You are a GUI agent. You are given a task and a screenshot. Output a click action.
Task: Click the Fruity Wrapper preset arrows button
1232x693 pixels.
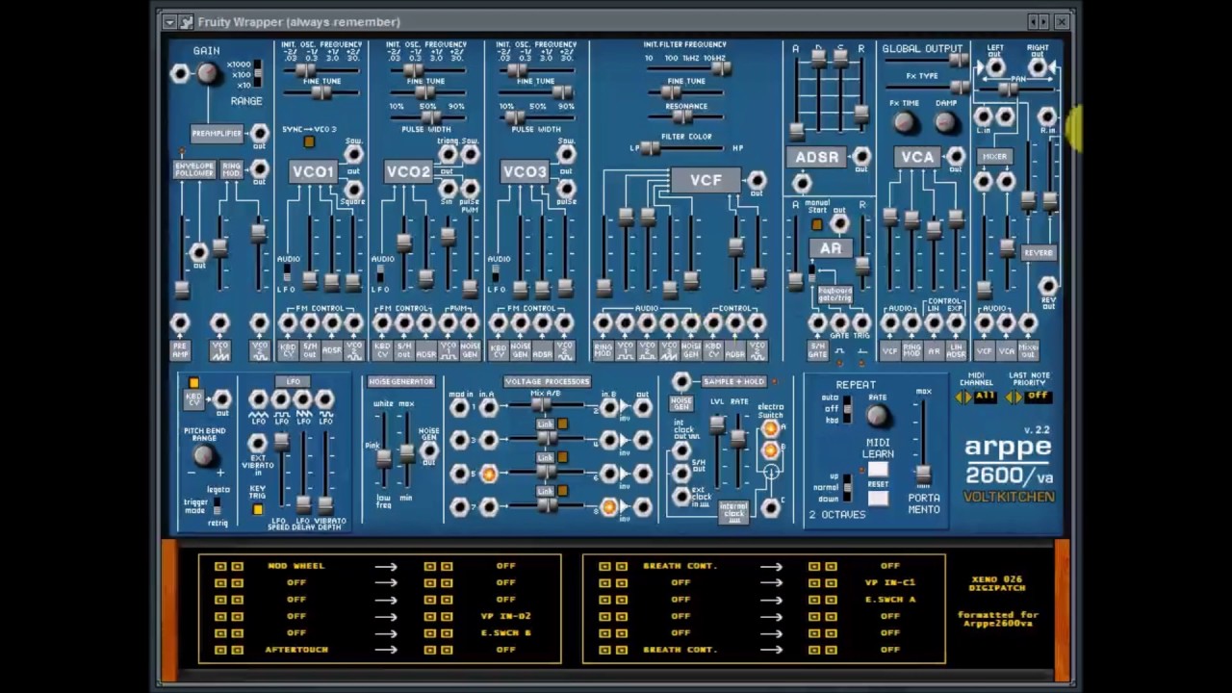click(1038, 21)
